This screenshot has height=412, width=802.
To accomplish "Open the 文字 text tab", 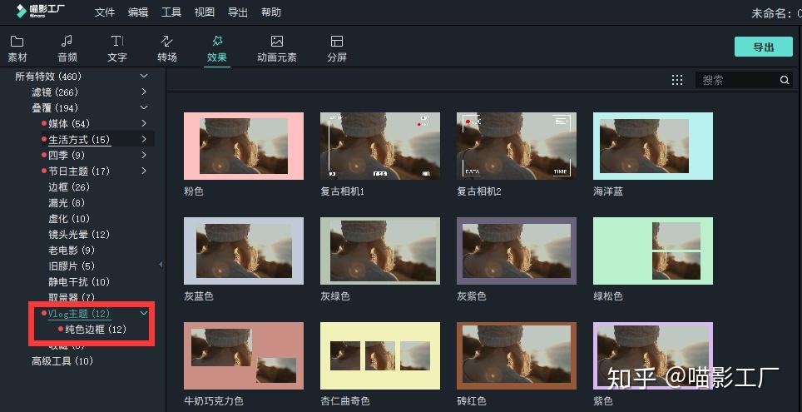I will tap(117, 49).
